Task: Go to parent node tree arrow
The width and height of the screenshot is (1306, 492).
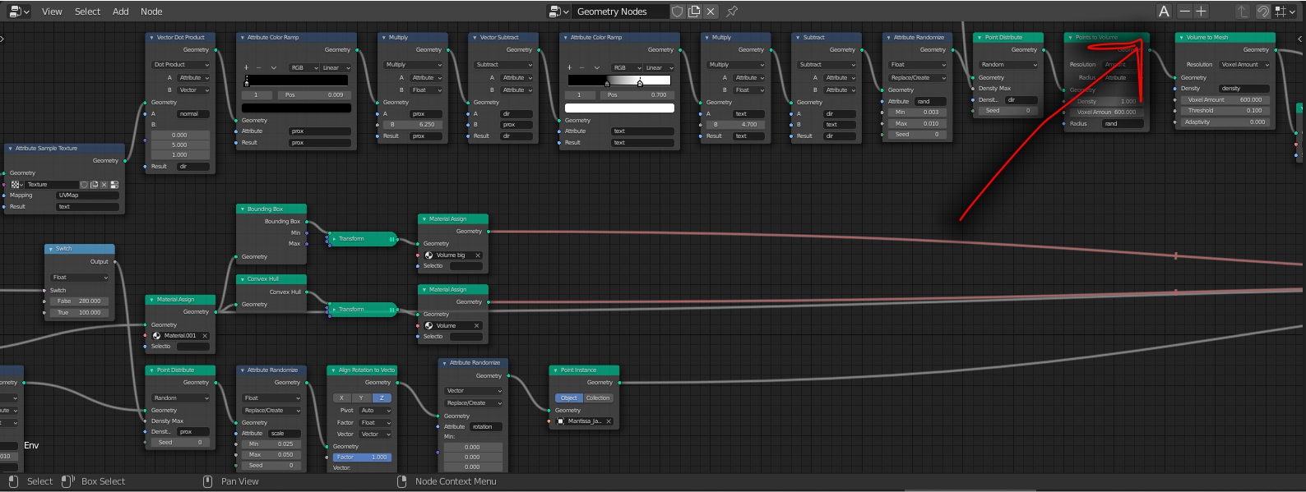Action: pyautogui.click(x=1242, y=11)
